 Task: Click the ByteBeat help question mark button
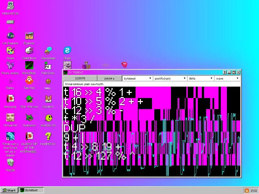click(225, 72)
